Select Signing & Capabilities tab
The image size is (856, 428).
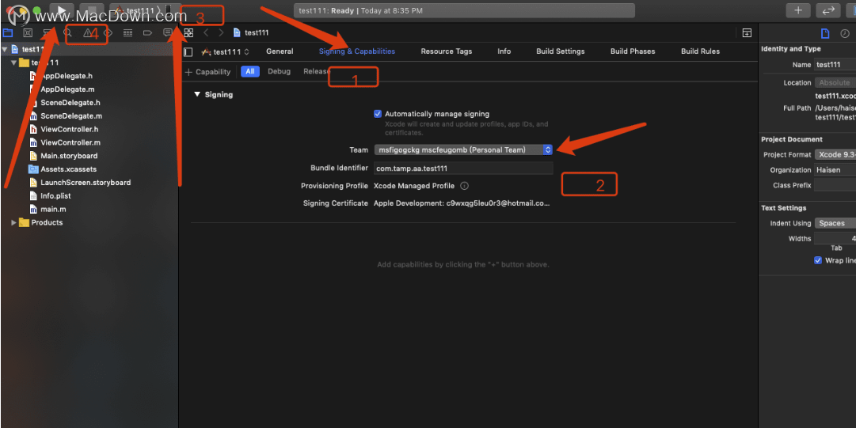357,51
